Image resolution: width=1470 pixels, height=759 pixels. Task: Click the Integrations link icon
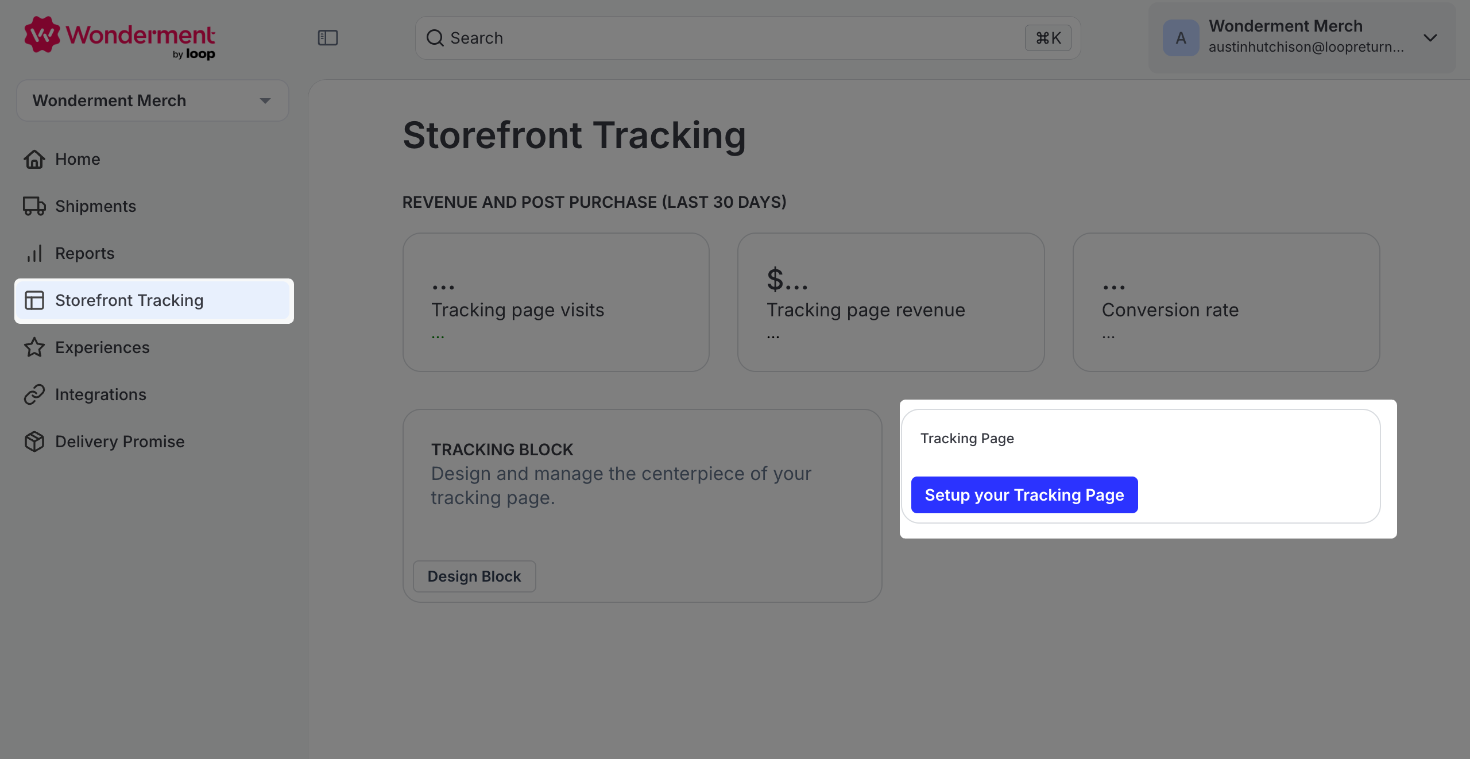pos(34,394)
